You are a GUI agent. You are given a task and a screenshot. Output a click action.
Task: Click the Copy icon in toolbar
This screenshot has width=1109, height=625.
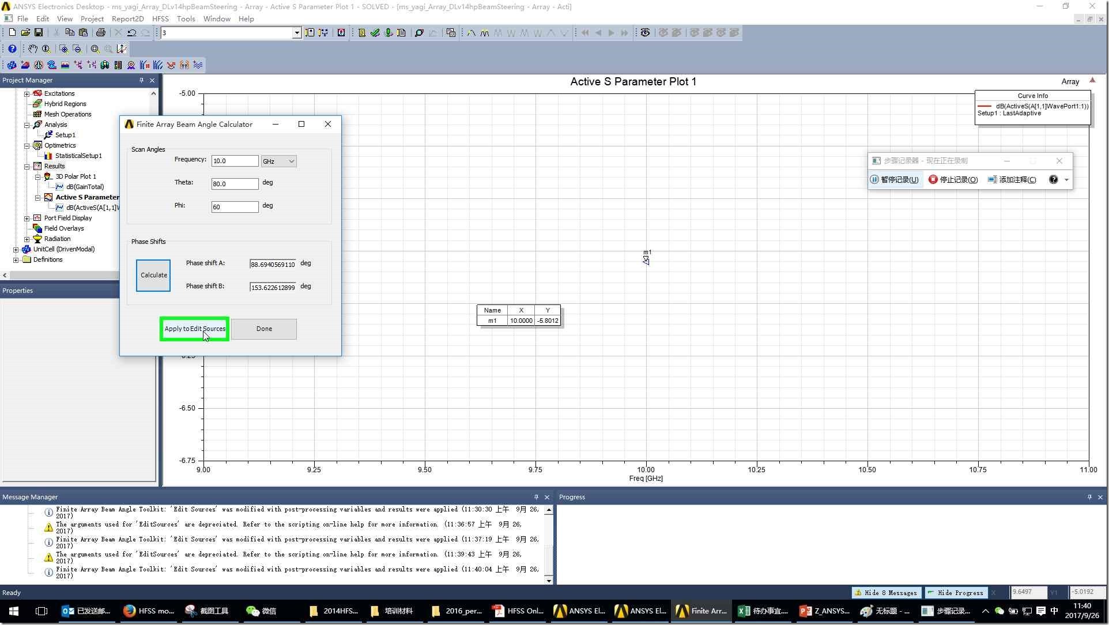pos(70,33)
